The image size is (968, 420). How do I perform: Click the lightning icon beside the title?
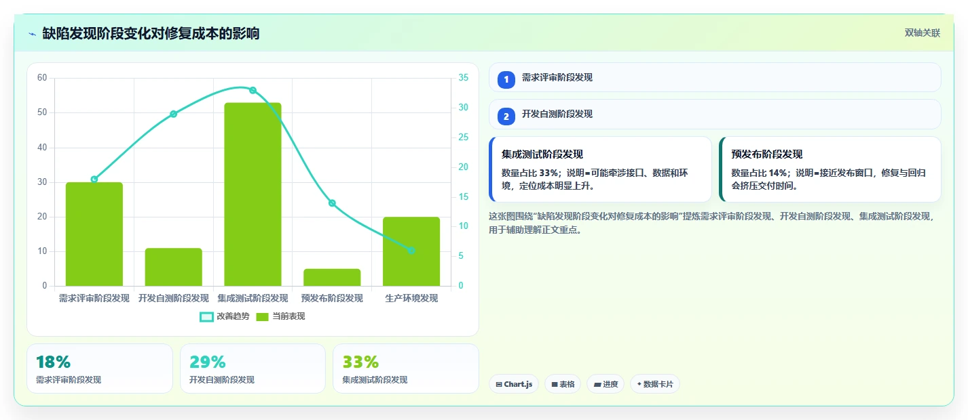[32, 34]
